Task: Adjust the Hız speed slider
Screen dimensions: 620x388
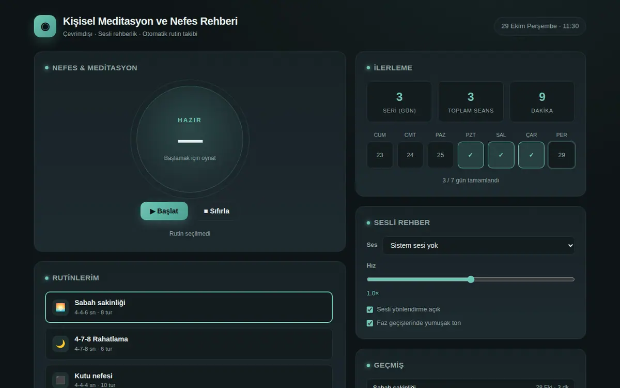Action: [x=471, y=279]
